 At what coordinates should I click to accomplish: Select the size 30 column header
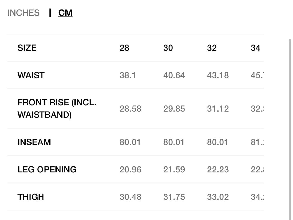coord(168,48)
